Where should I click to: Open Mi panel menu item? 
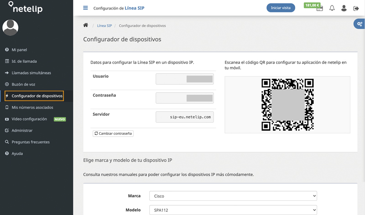19,50
